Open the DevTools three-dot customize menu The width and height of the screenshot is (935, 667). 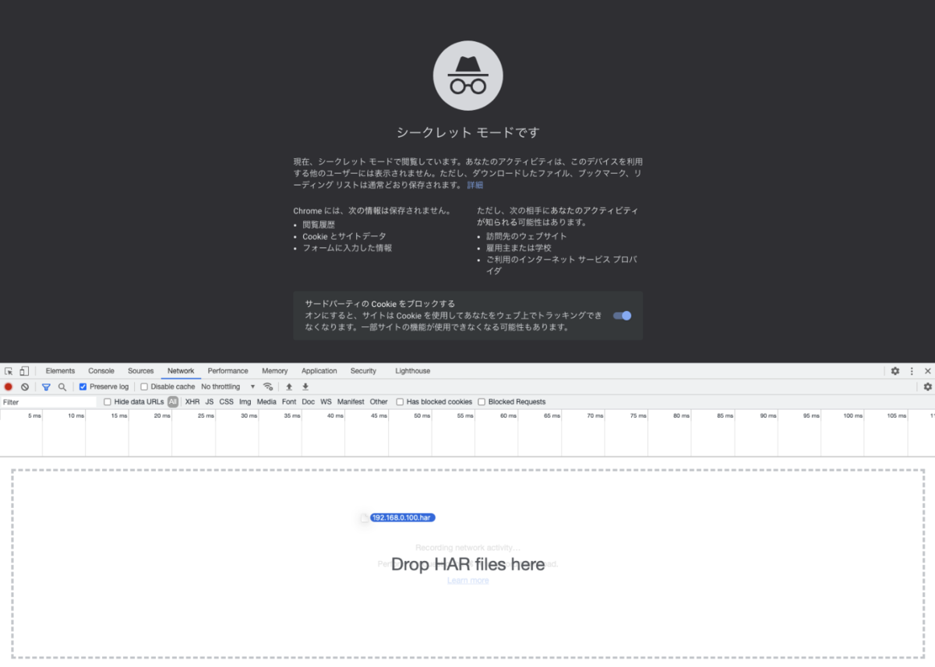click(912, 371)
